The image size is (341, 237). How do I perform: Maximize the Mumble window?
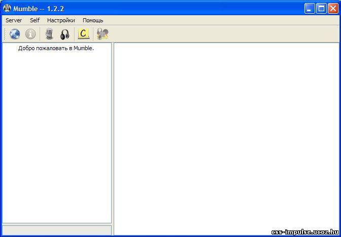click(x=321, y=9)
